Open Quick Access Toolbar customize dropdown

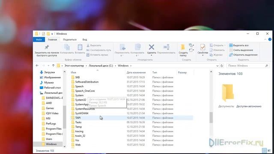click(52, 34)
